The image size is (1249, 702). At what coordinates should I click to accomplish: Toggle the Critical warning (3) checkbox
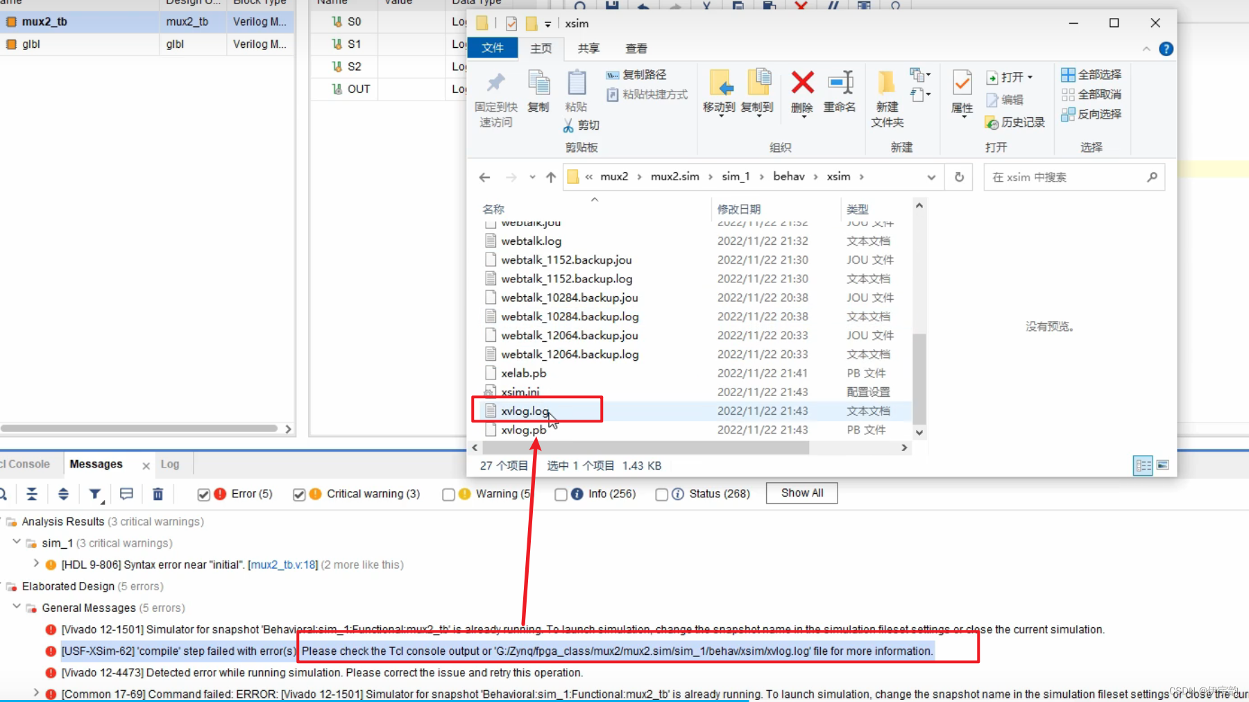point(299,495)
